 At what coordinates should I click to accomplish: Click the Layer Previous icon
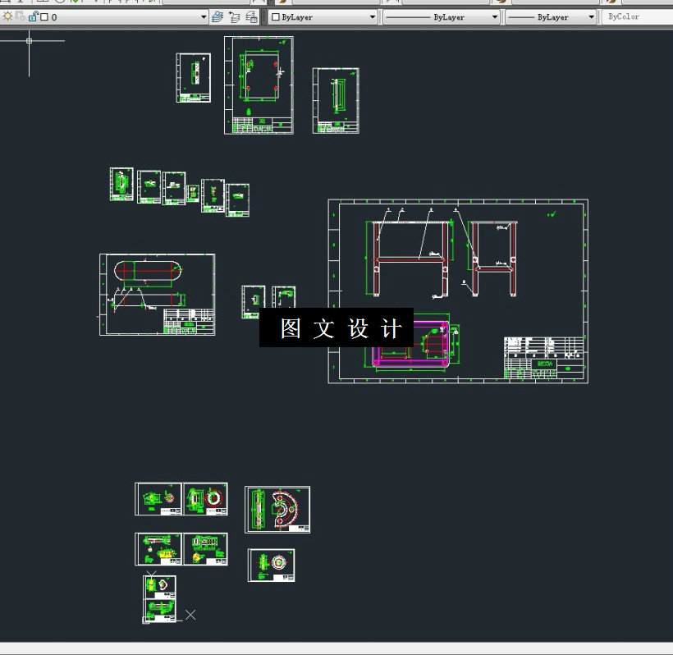235,17
